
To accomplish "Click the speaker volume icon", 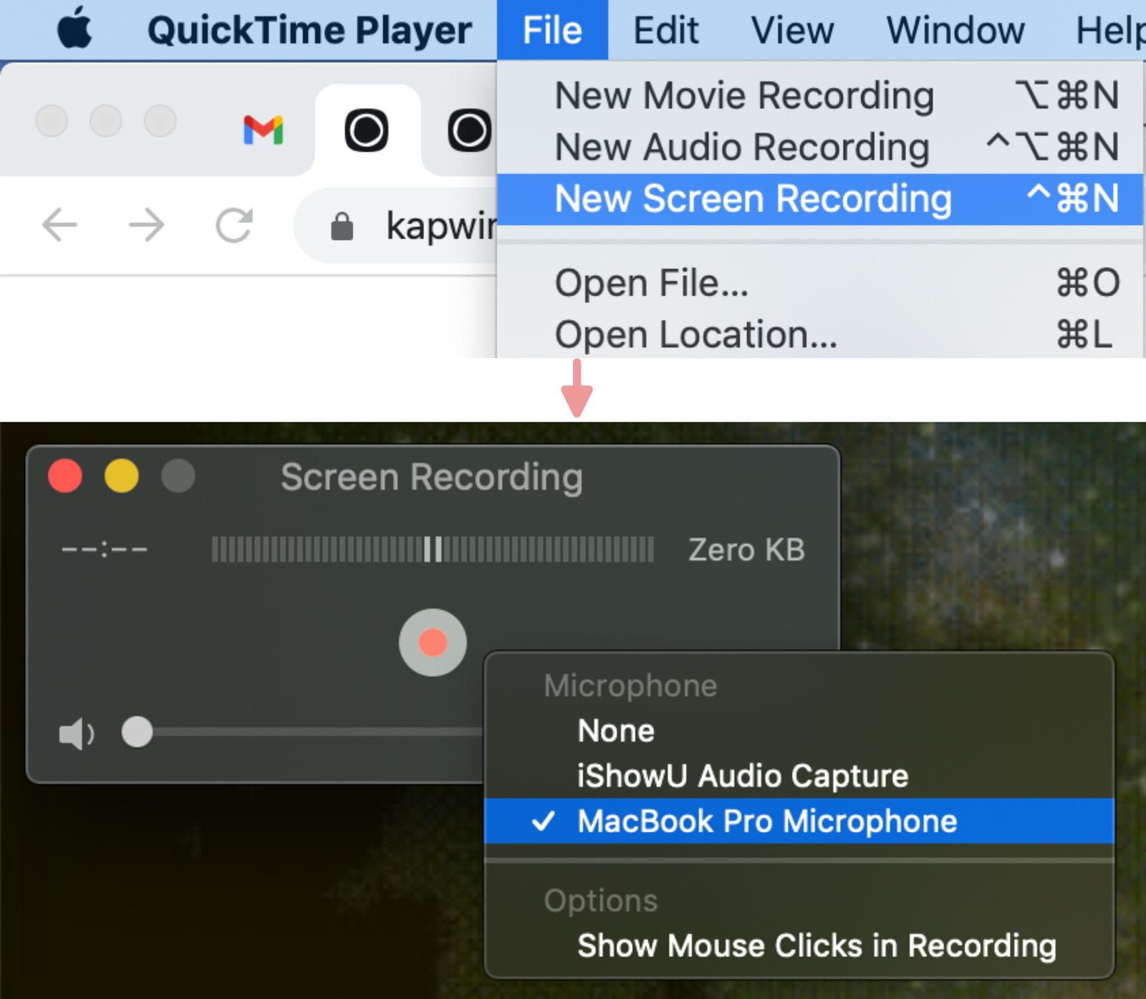I will tap(76, 733).
